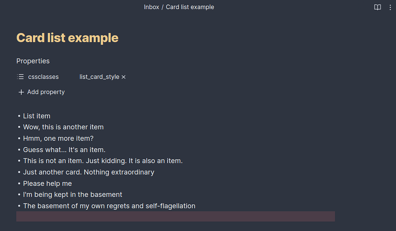Image resolution: width=396 pixels, height=231 pixels.
Task: Click Card list example in the breadcrumb
Action: click(190, 7)
